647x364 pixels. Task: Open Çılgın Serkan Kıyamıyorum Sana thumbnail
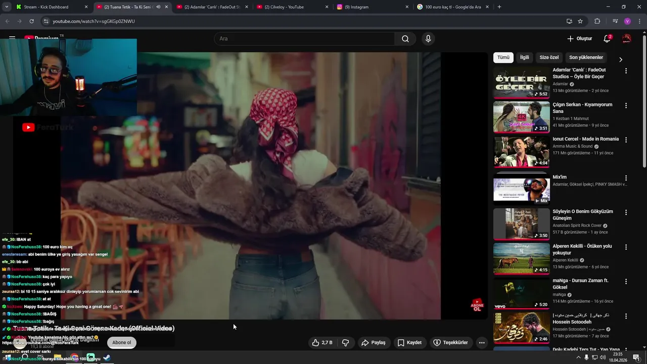521,117
